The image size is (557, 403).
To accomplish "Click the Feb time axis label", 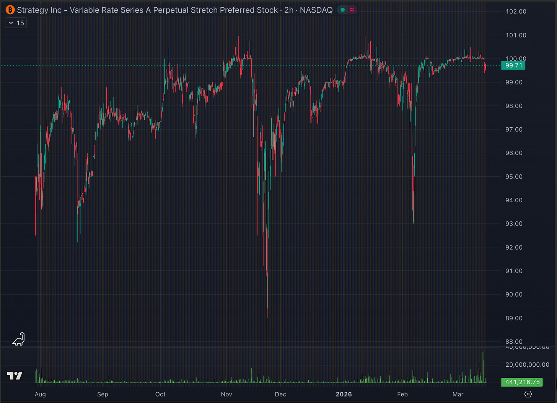I will 402,394.
